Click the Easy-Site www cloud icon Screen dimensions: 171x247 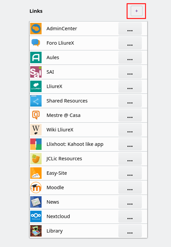(36, 173)
